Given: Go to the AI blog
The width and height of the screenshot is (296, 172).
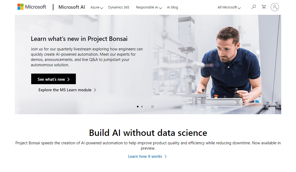Looking at the screenshot, I should click(x=172, y=7).
